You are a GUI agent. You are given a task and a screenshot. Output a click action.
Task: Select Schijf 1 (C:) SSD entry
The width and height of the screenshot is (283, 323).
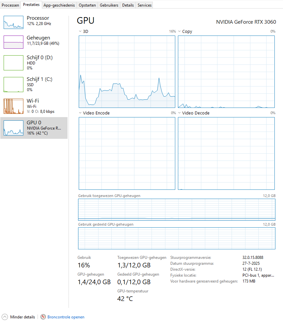tap(34, 85)
